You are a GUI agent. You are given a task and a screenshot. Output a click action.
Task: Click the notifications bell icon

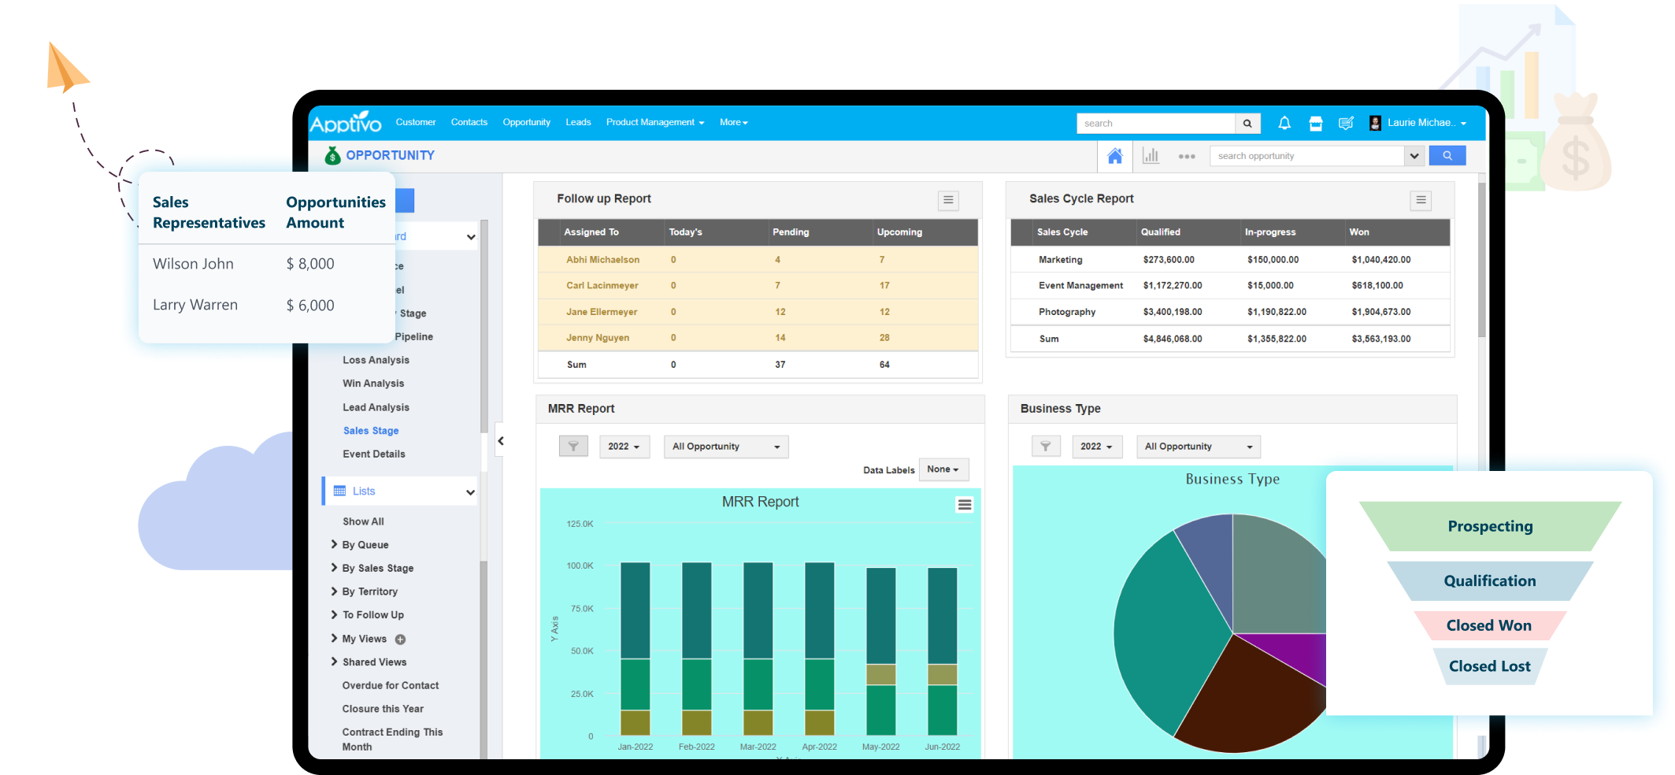point(1284,123)
